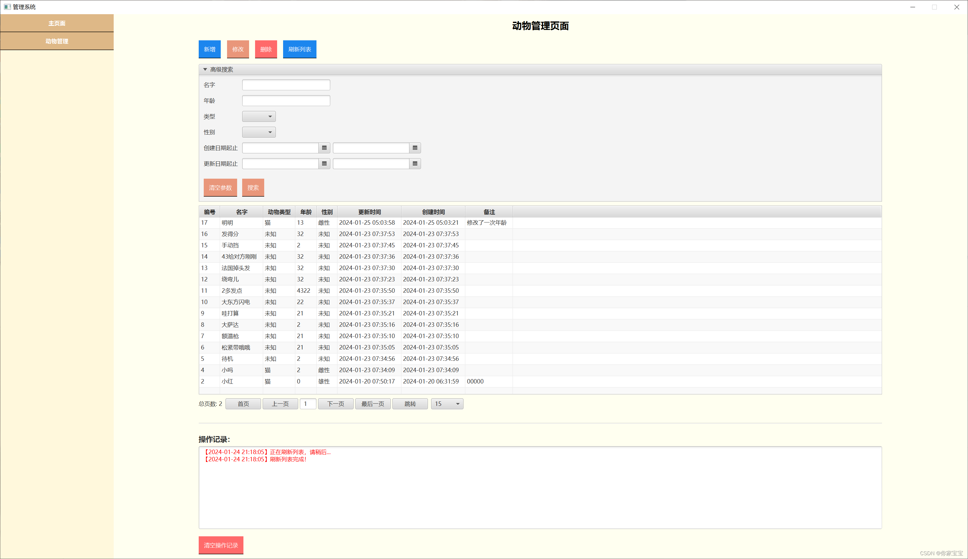The image size is (968, 559).
Task: Select the row named 43给对方刚刚
Action: (x=540, y=256)
